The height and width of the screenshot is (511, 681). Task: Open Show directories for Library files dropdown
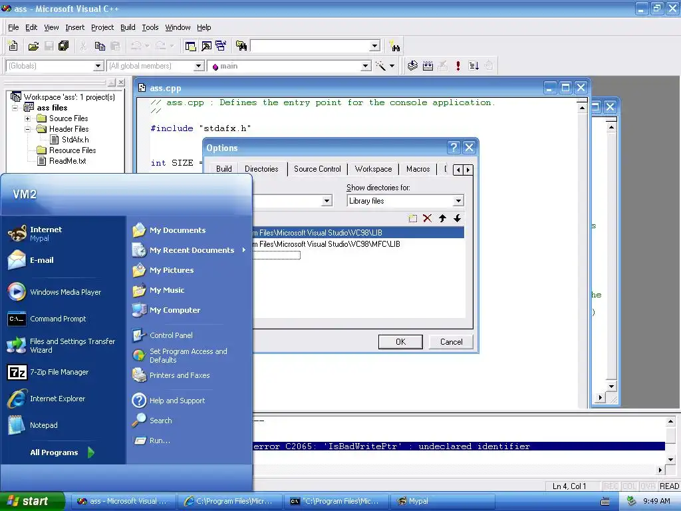click(458, 201)
